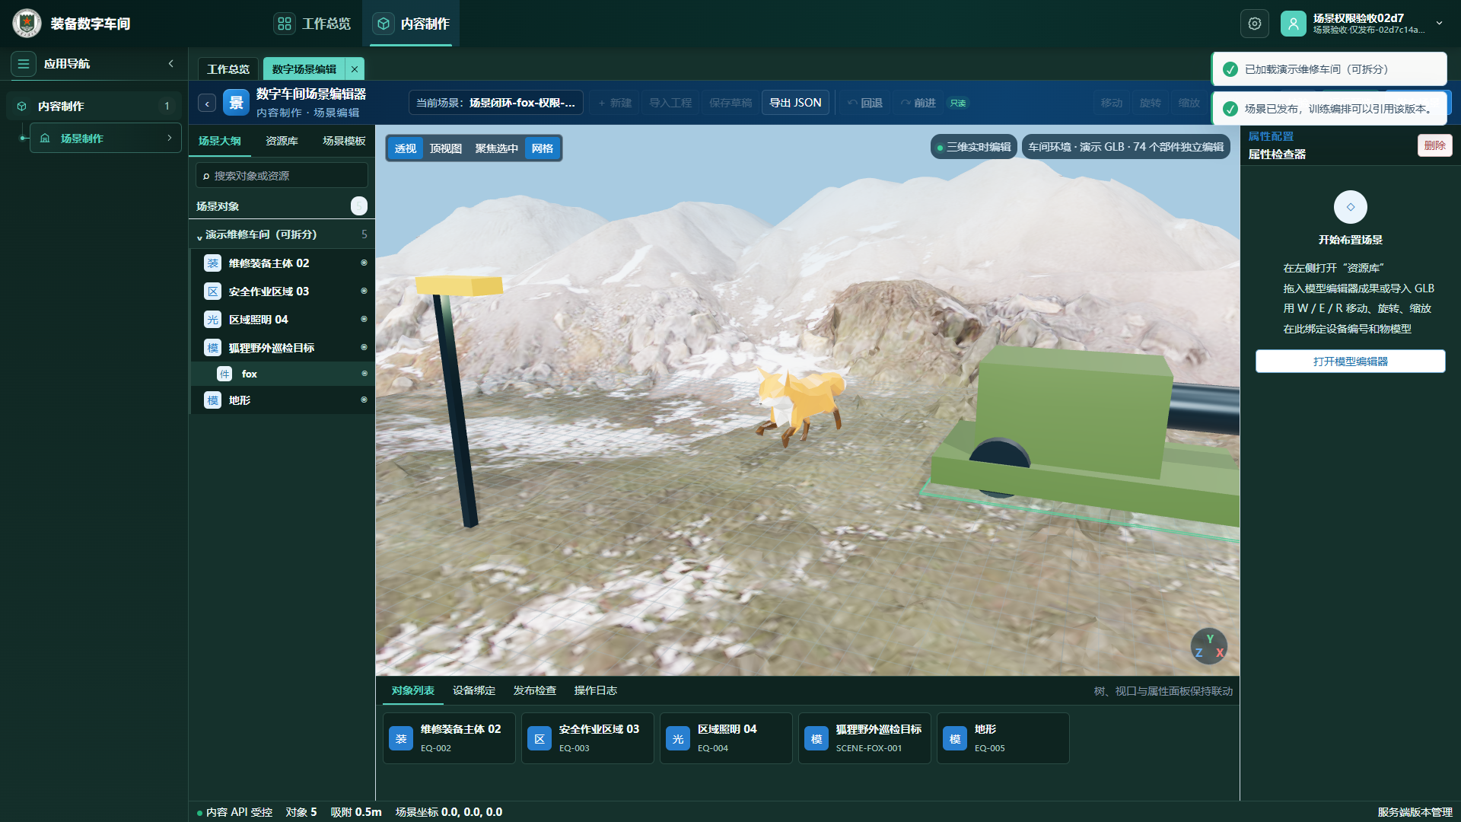This screenshot has width=1461, height=822.
Task: Open 服务端版本管理 link in status bar
Action: (1415, 812)
